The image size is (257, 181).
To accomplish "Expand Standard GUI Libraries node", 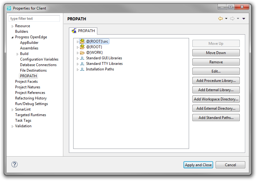I will tap(78, 58).
